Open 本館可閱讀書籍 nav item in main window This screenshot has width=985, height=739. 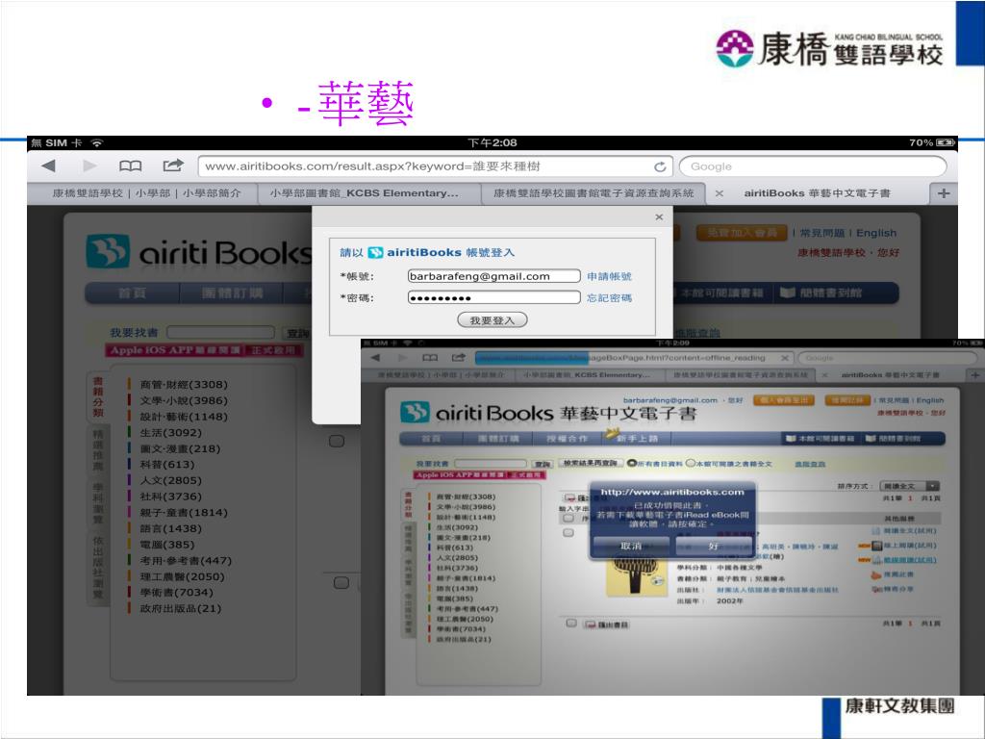[x=721, y=293]
